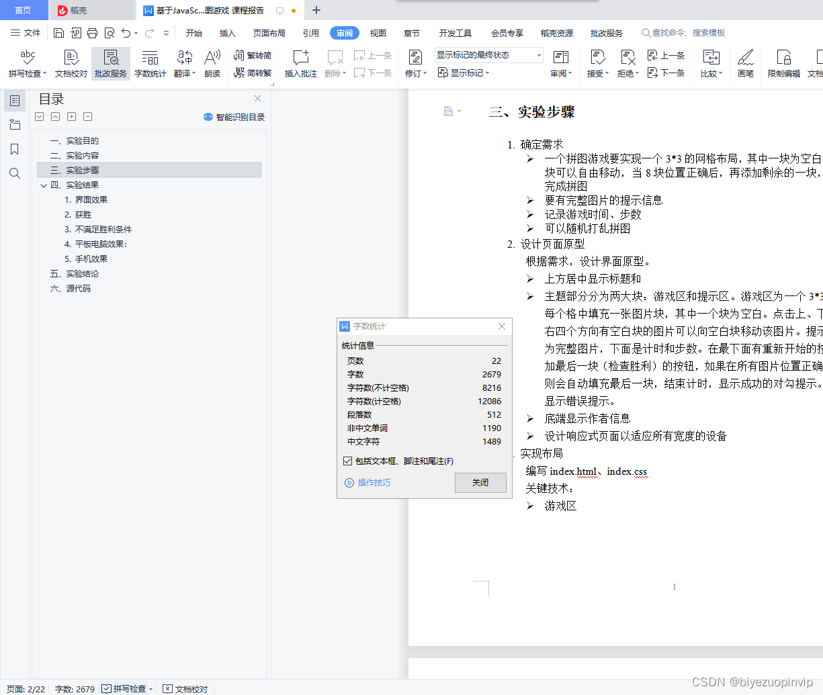
Task: Enable the 包括文本框、脚注和尾注 checkbox
Action: (x=348, y=461)
